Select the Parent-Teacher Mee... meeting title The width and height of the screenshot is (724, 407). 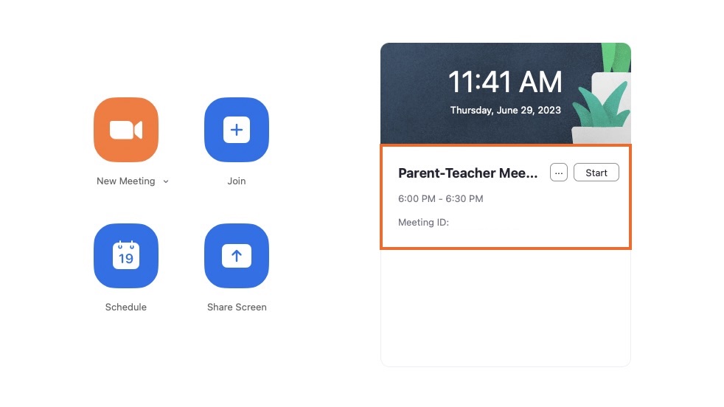pos(467,173)
